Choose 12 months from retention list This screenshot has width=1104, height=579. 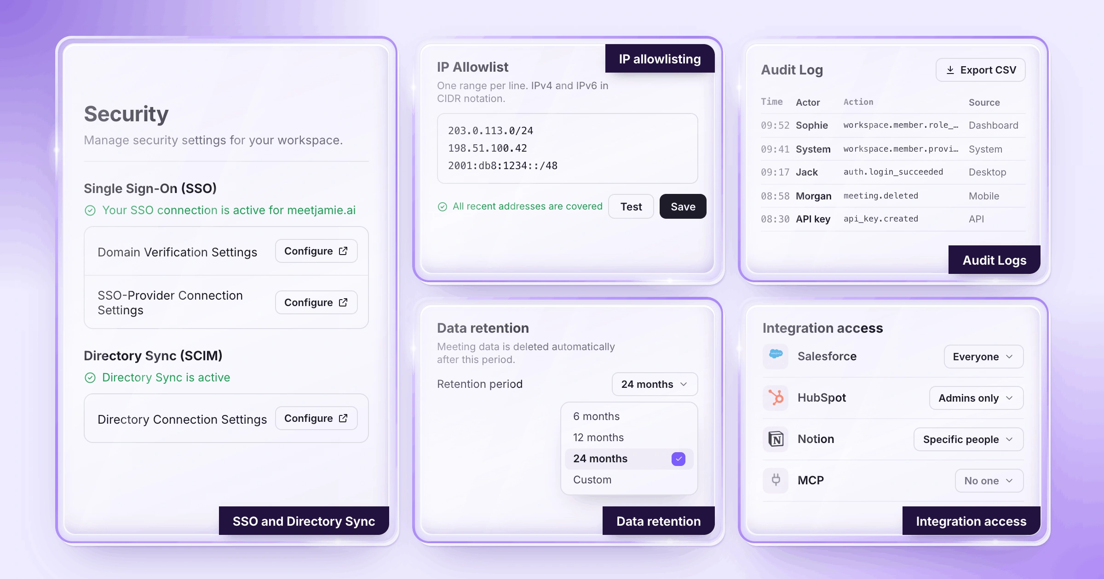(x=629, y=437)
